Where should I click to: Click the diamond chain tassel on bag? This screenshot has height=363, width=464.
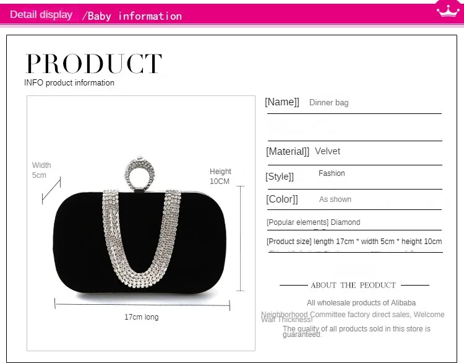(140, 238)
